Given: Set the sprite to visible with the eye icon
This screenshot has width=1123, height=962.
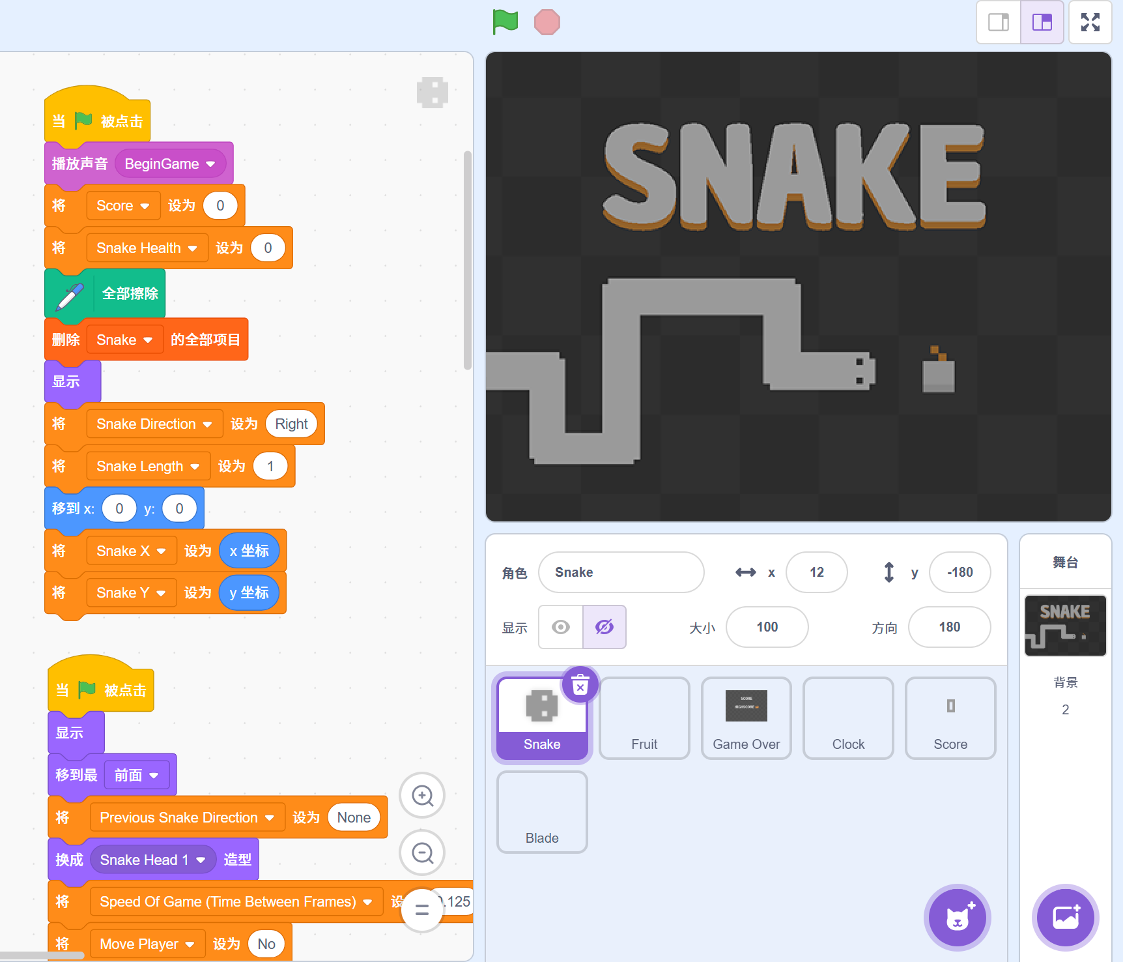Looking at the screenshot, I should point(561,627).
